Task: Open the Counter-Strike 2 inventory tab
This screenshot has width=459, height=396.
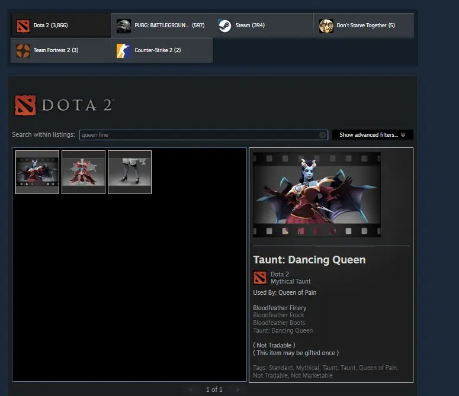Action: coord(162,50)
